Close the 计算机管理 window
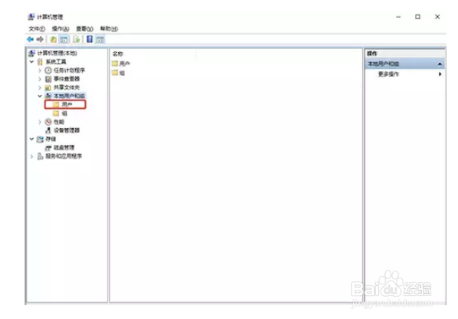This screenshot has width=458, height=319. pos(437,17)
